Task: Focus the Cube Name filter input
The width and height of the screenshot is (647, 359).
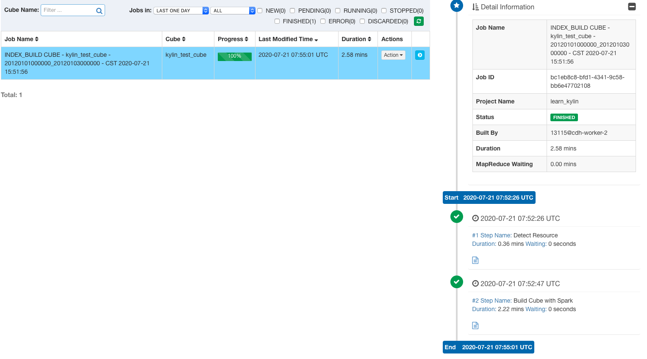Action: [68, 10]
